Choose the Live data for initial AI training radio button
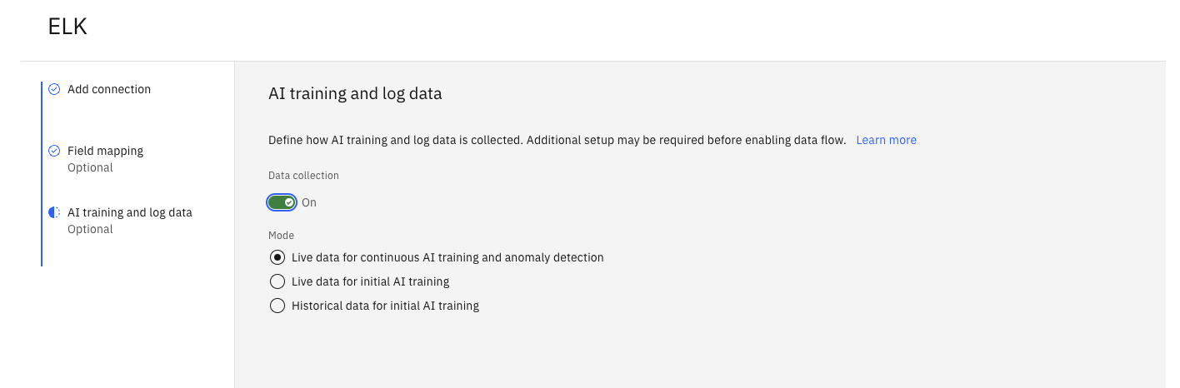This screenshot has width=1180, height=388. point(277,281)
